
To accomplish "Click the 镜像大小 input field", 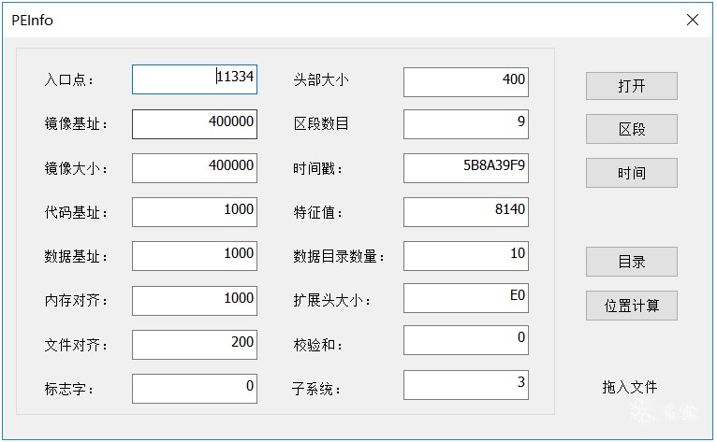I will point(195,168).
